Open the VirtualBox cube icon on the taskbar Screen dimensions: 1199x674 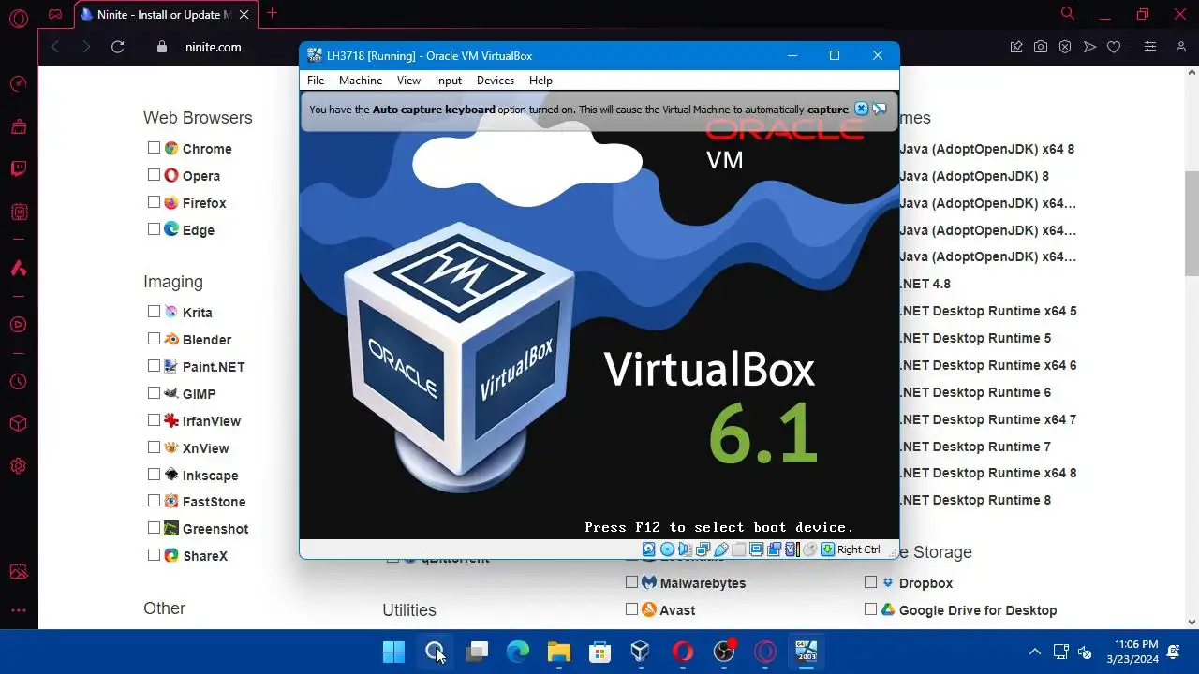[641, 652]
